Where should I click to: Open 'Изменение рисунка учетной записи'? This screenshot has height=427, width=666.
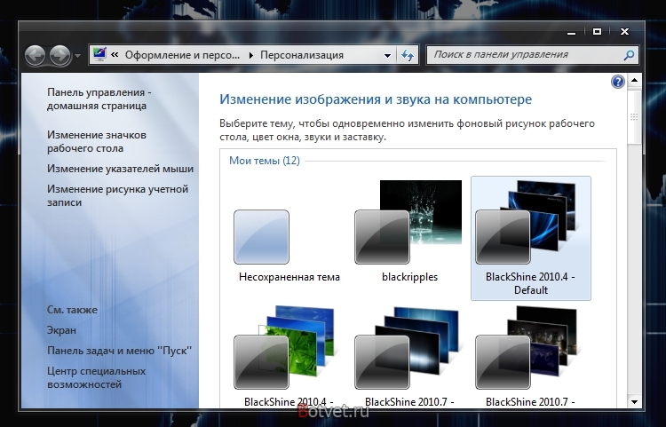[117, 195]
